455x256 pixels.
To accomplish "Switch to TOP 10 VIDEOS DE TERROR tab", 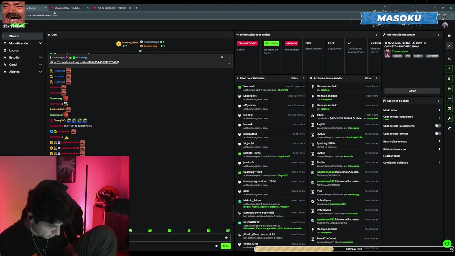I will 112,8.
